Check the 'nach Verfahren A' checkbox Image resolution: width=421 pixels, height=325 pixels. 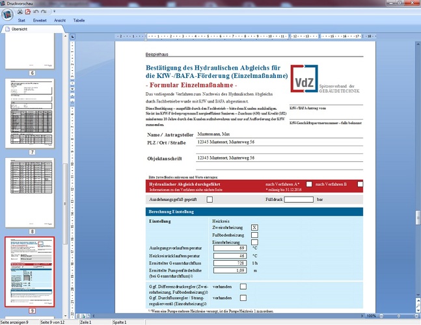pyautogui.click(x=309, y=185)
